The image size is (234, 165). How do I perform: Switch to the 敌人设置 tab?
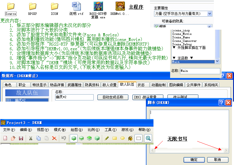pos(109,85)
